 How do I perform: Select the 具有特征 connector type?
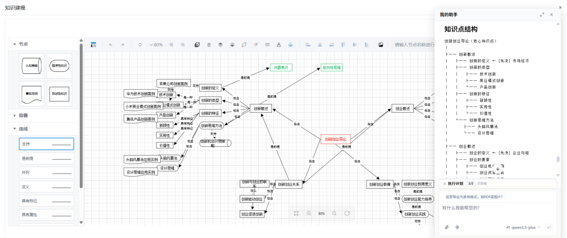coord(46,200)
